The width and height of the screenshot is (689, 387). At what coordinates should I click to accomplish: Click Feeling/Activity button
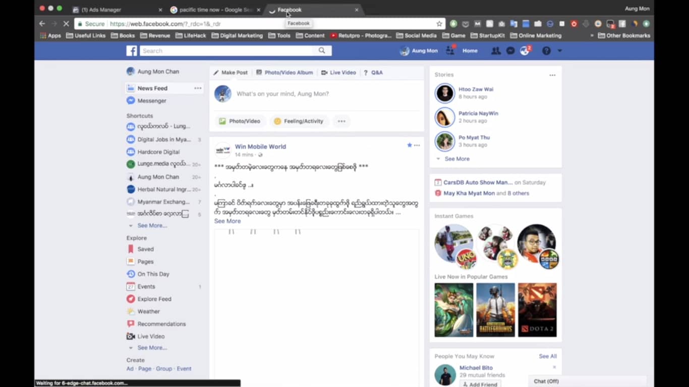(x=299, y=121)
